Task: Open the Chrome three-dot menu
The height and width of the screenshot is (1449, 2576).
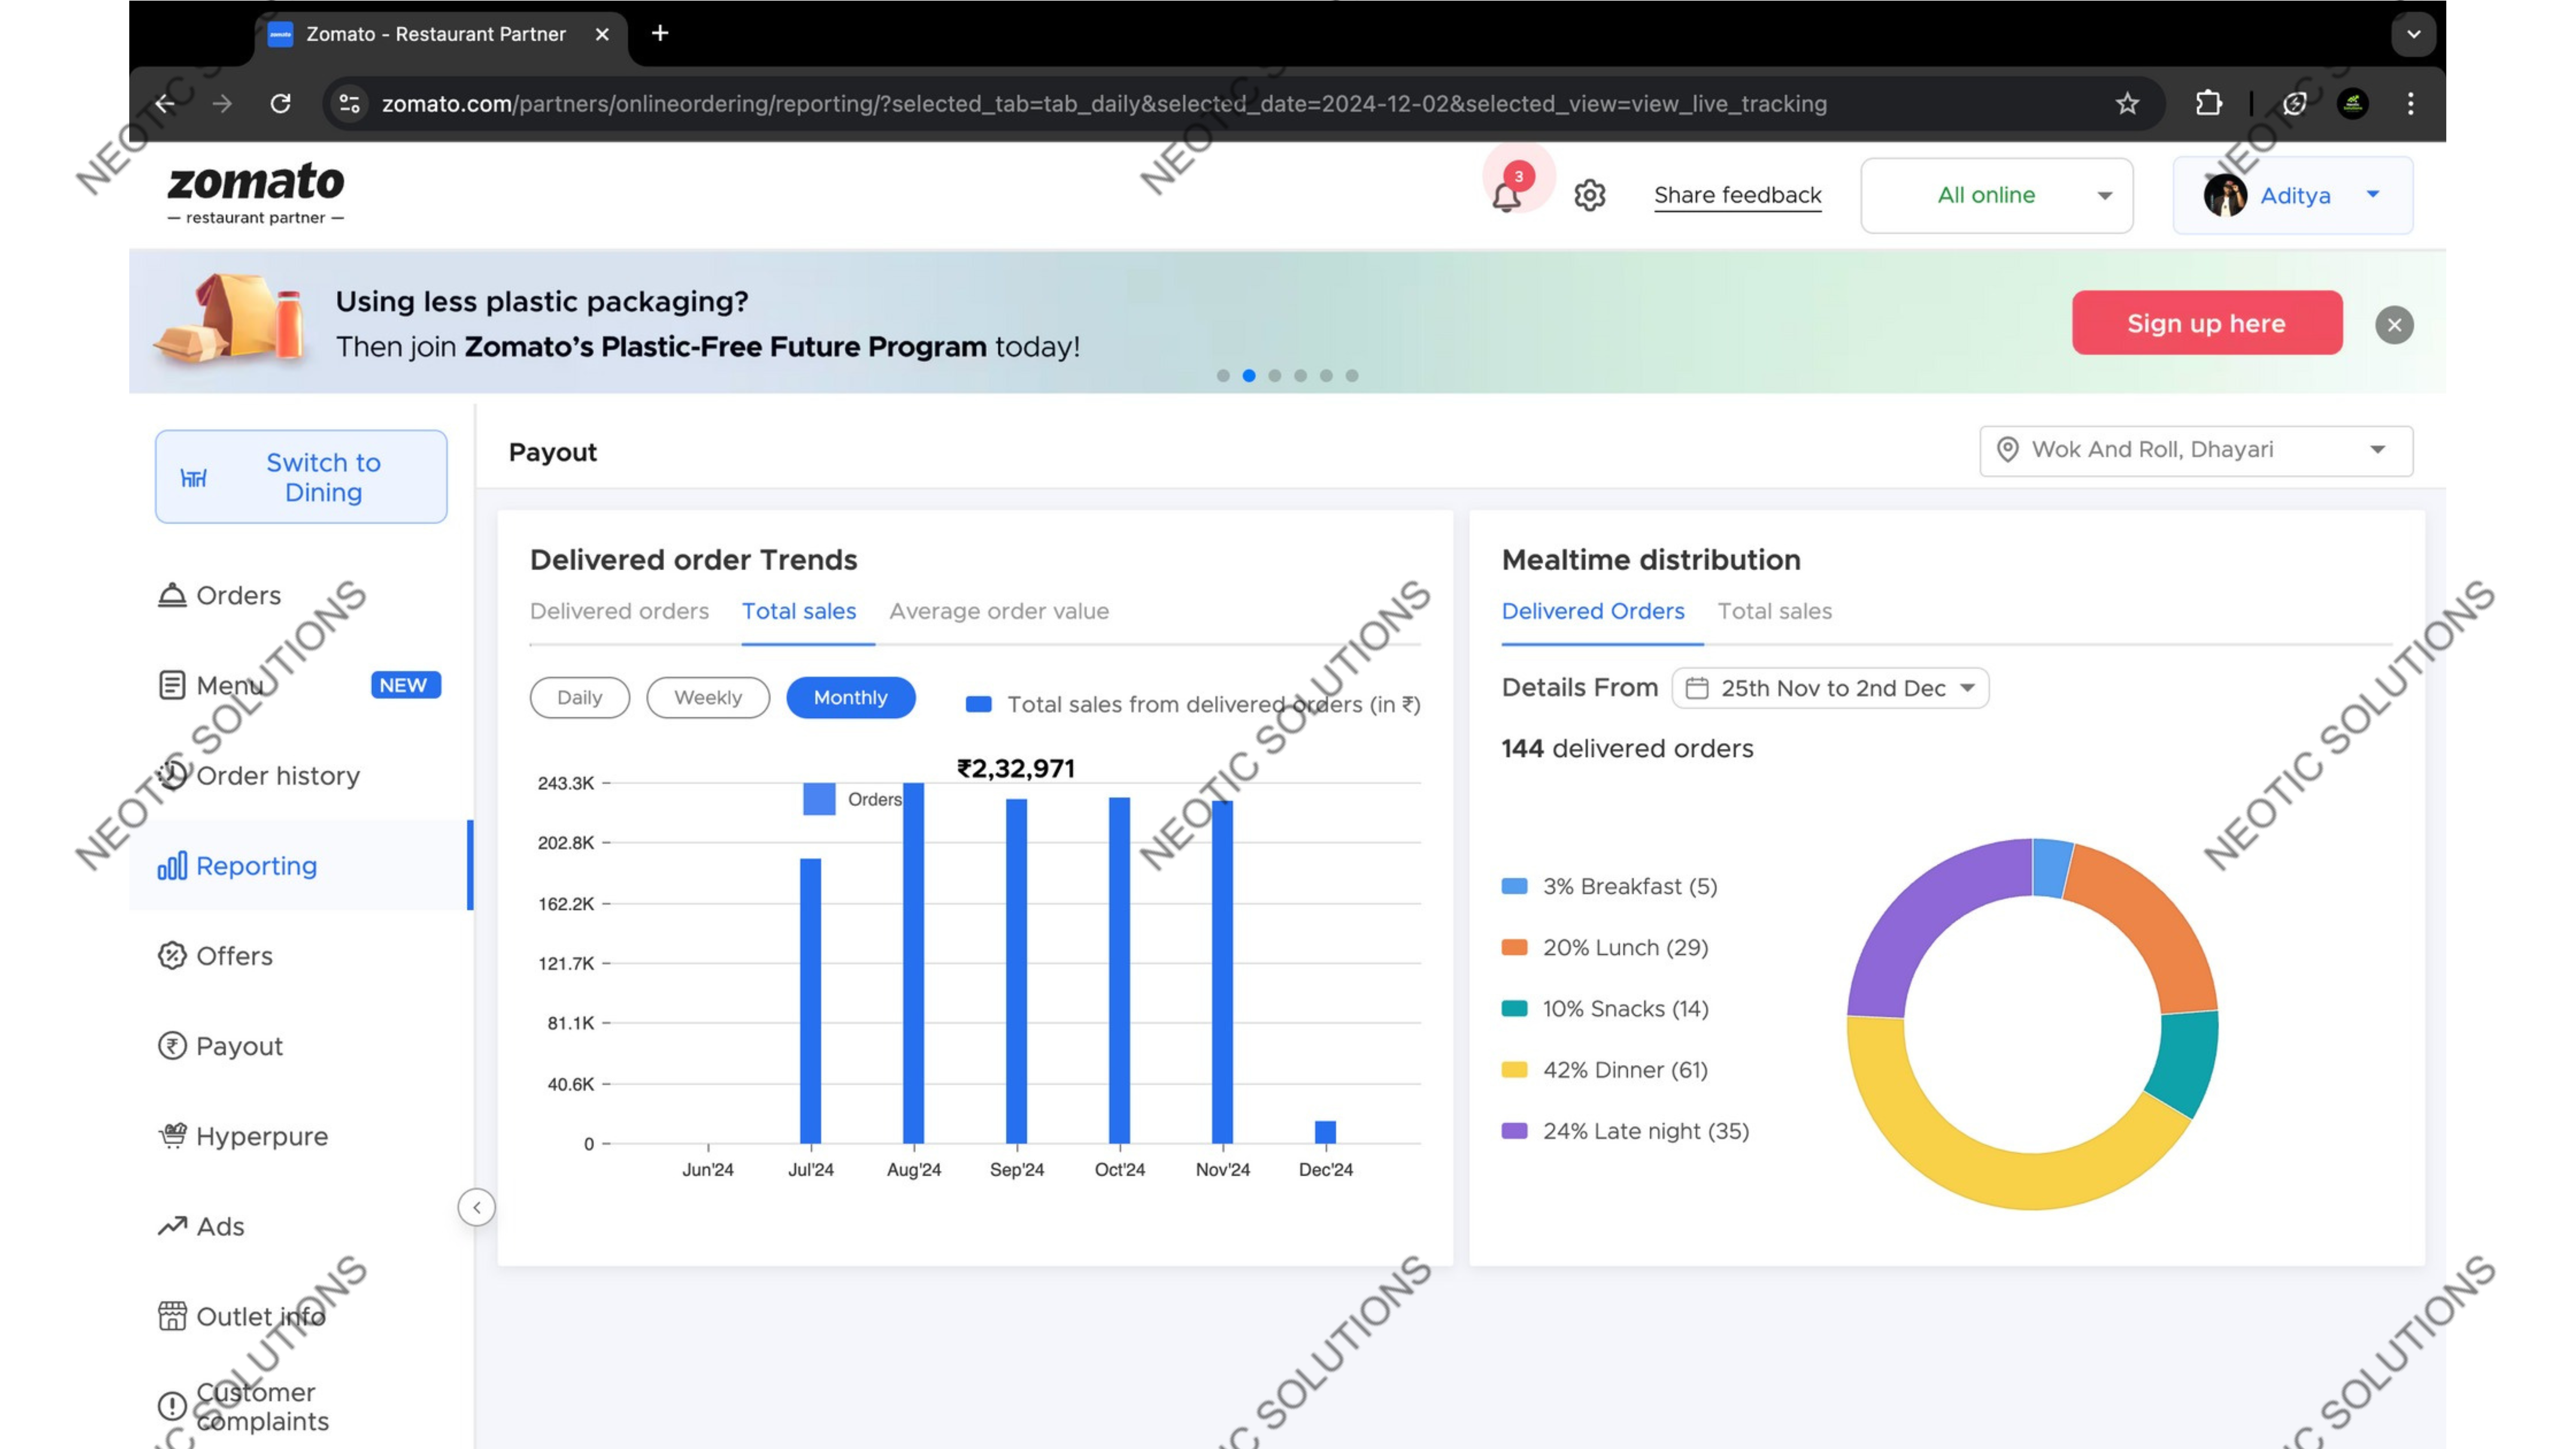Action: click(x=2410, y=103)
